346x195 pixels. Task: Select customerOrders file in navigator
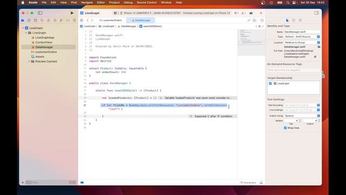[x=46, y=52]
